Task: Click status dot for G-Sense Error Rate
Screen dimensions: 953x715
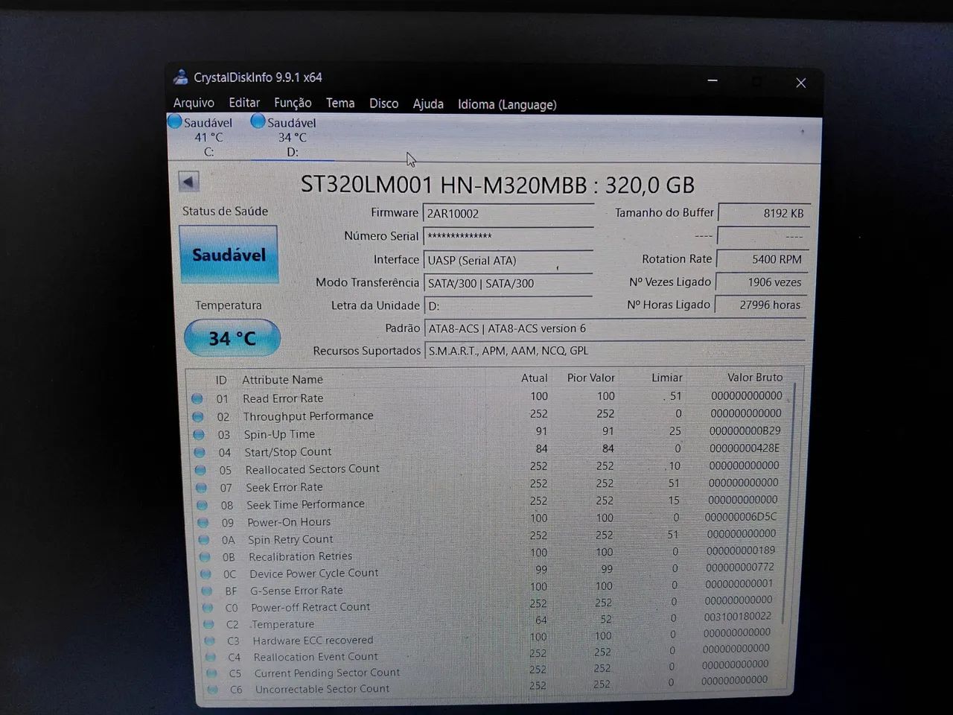Action: (207, 591)
